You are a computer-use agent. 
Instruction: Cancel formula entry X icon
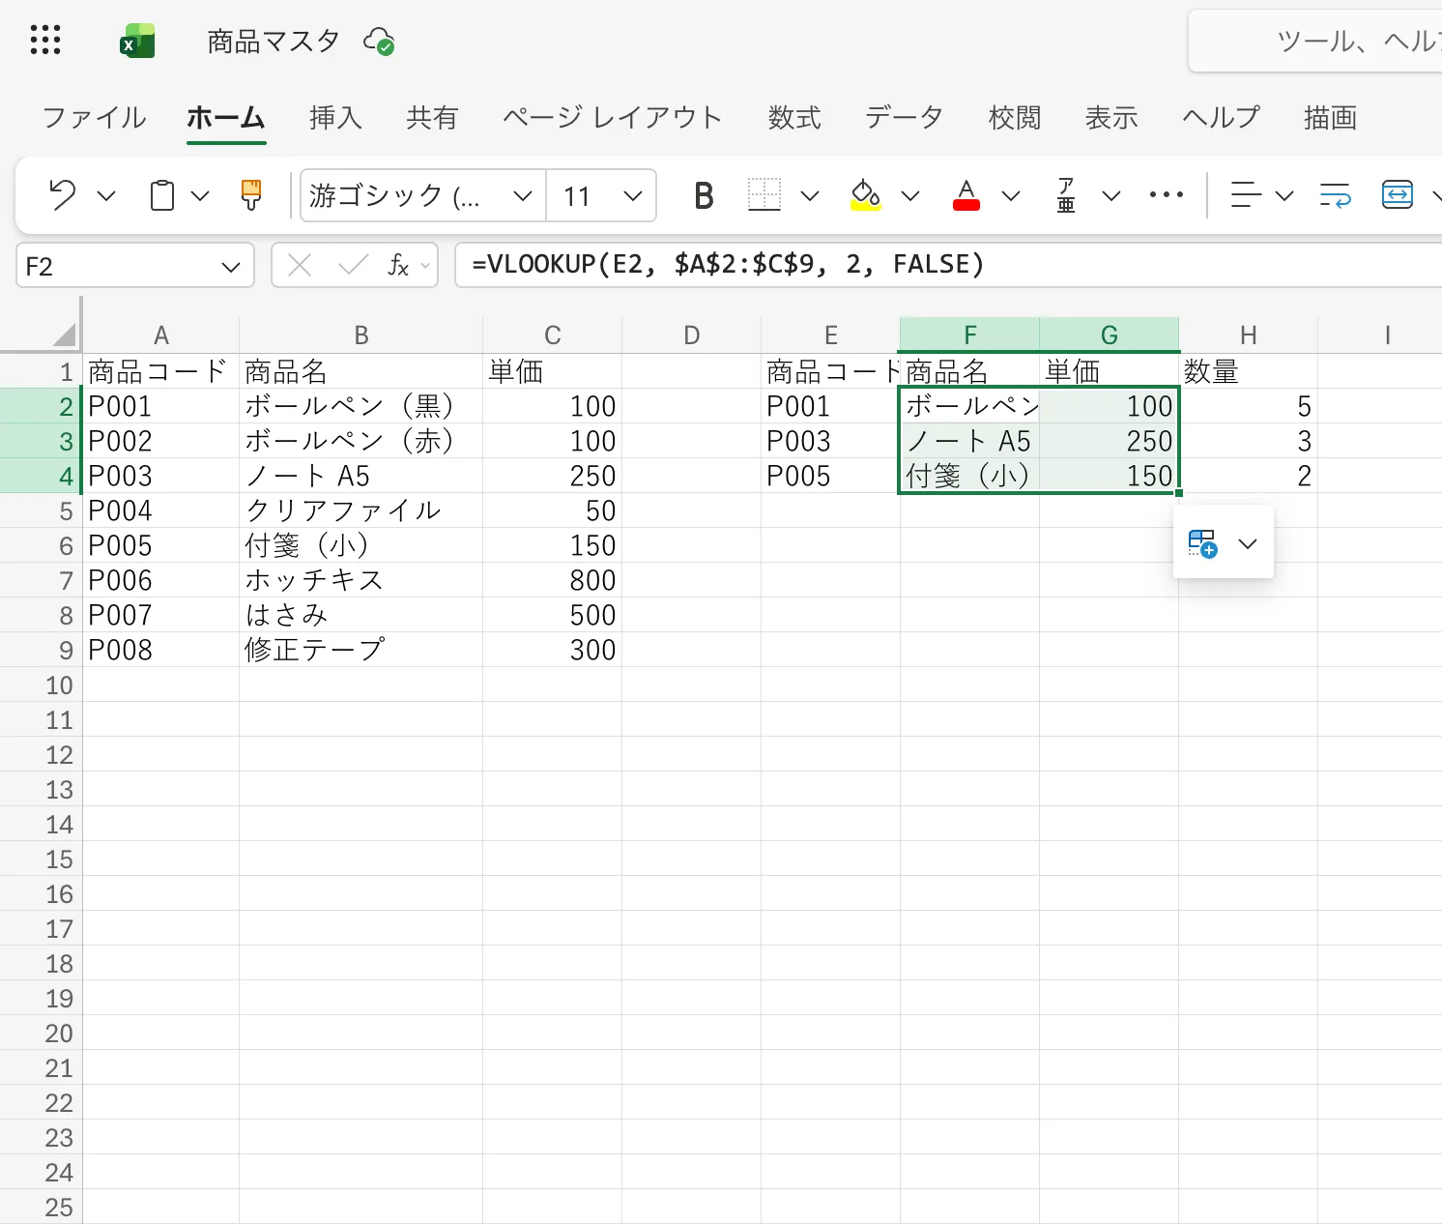(300, 265)
